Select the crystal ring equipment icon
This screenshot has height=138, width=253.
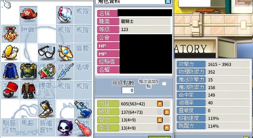coord(65,15)
